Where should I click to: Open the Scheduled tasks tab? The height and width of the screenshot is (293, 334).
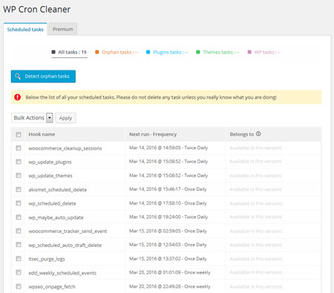pyautogui.click(x=25, y=29)
